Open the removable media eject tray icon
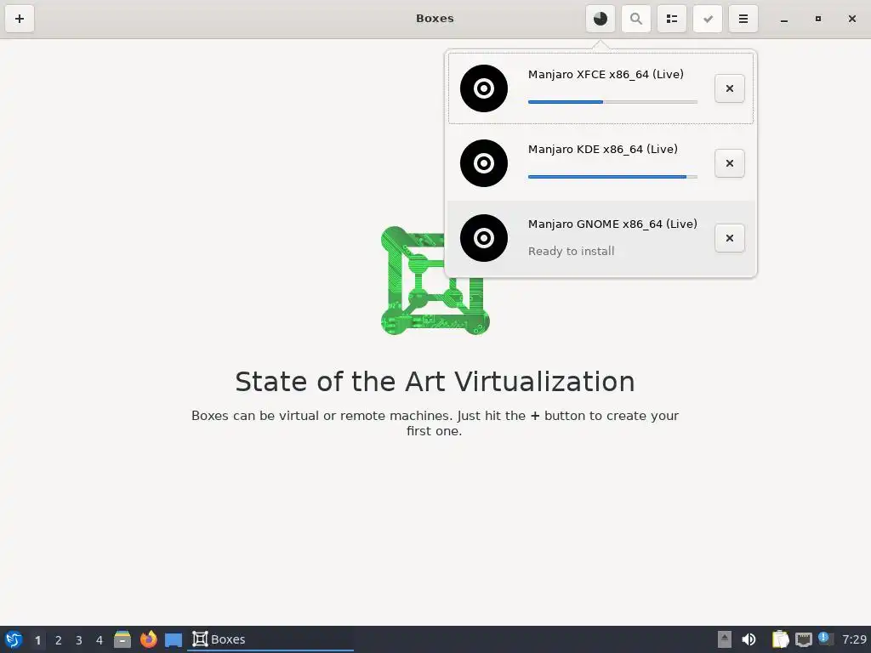The height and width of the screenshot is (653, 871). click(x=724, y=639)
